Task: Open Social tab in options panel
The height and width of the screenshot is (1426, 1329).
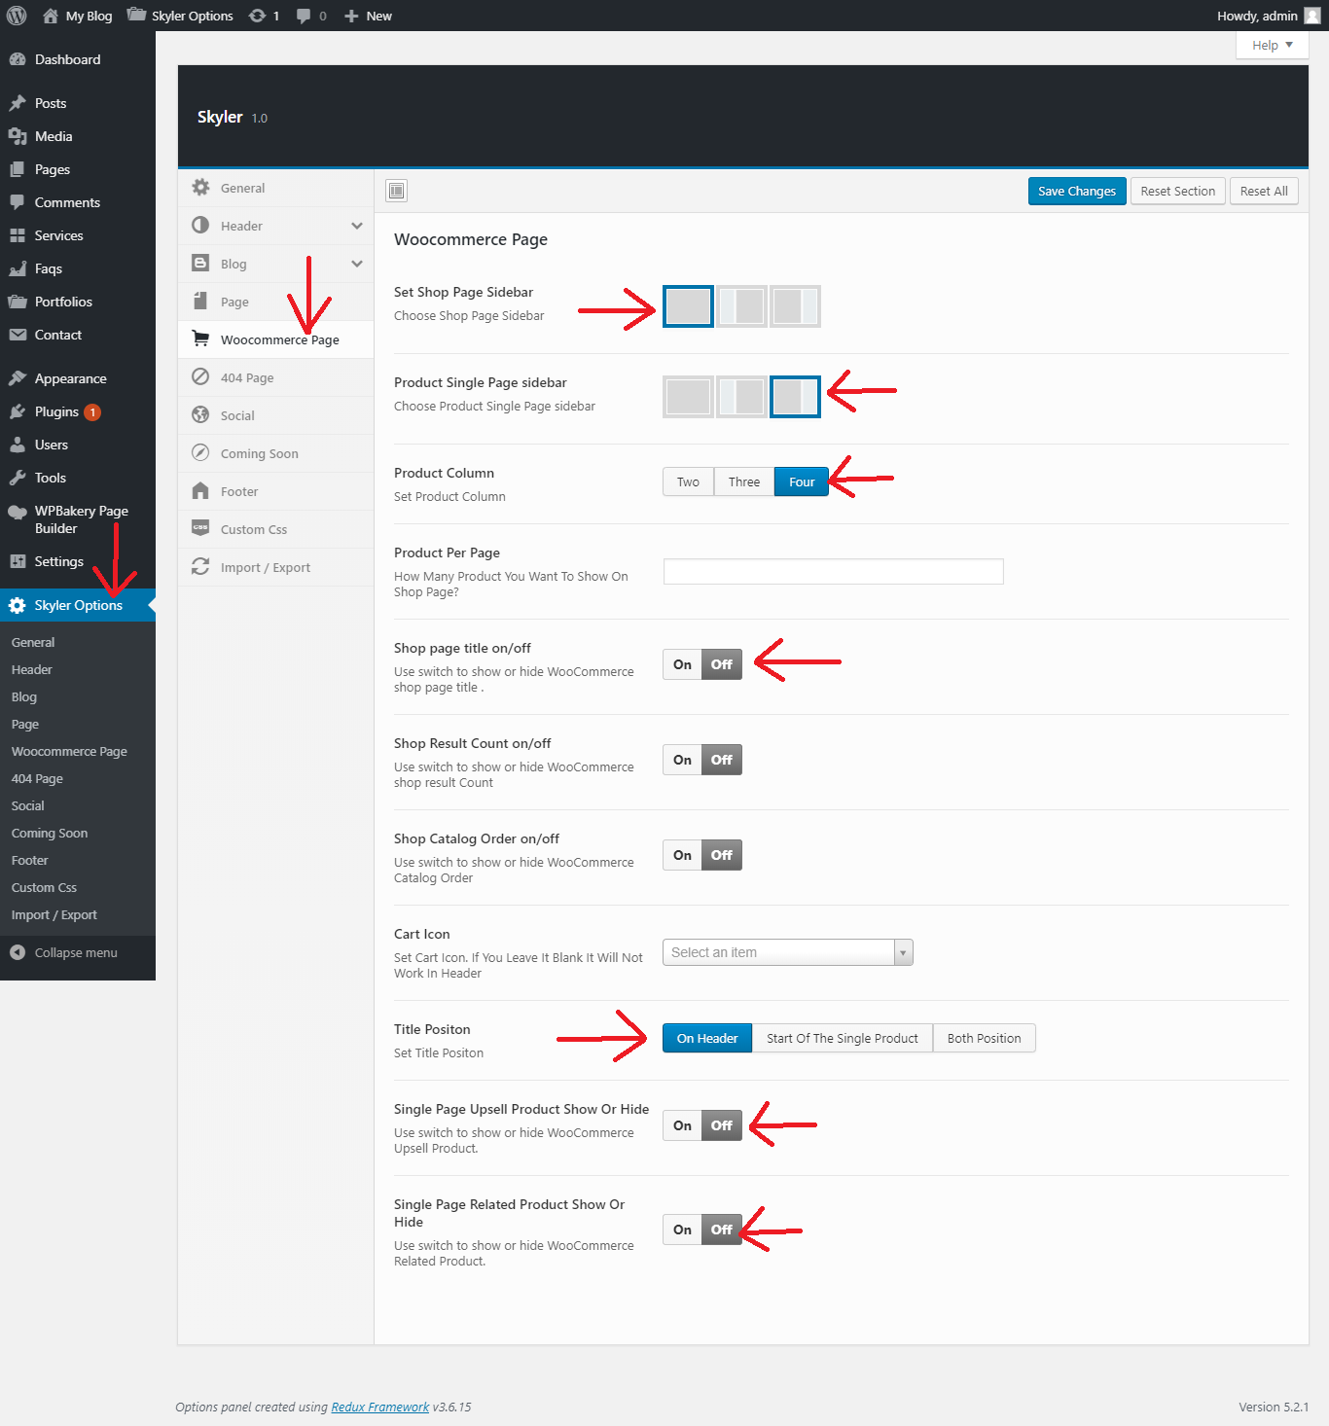Action: [x=276, y=415]
